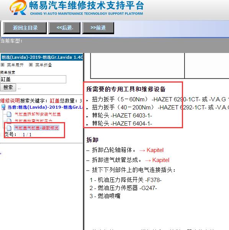Click line 棘轮头 -HAZET 6404-1-
Image resolution: width=229 pixels, height=230 pixels.
(122, 124)
